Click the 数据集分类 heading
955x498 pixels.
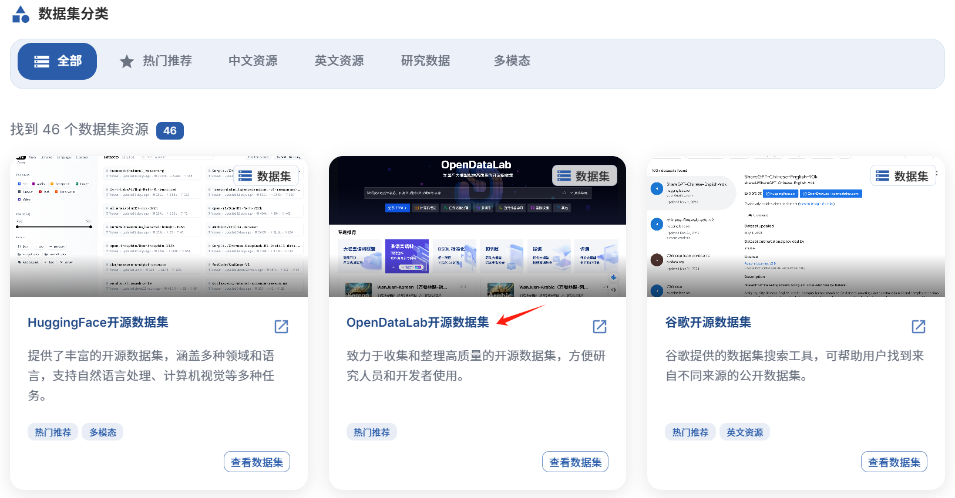point(73,14)
